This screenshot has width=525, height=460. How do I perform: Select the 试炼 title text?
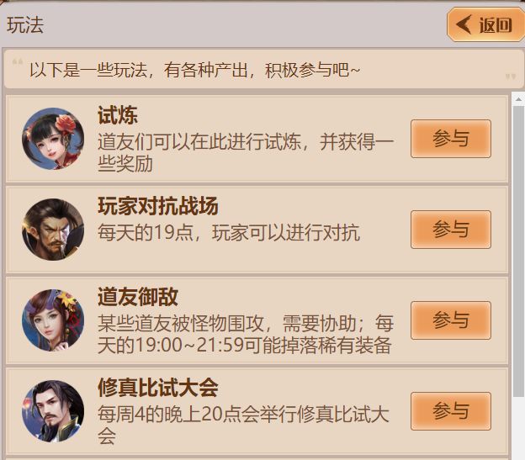tap(118, 115)
